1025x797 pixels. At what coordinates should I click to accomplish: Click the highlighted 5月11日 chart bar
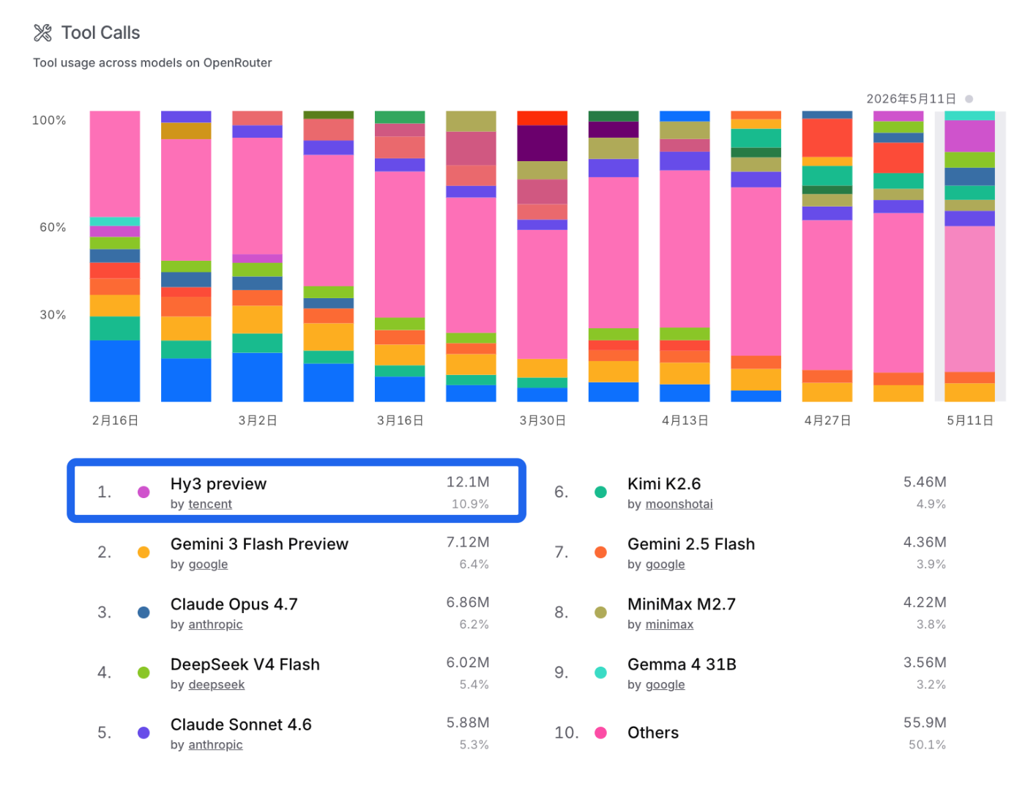pos(969,256)
